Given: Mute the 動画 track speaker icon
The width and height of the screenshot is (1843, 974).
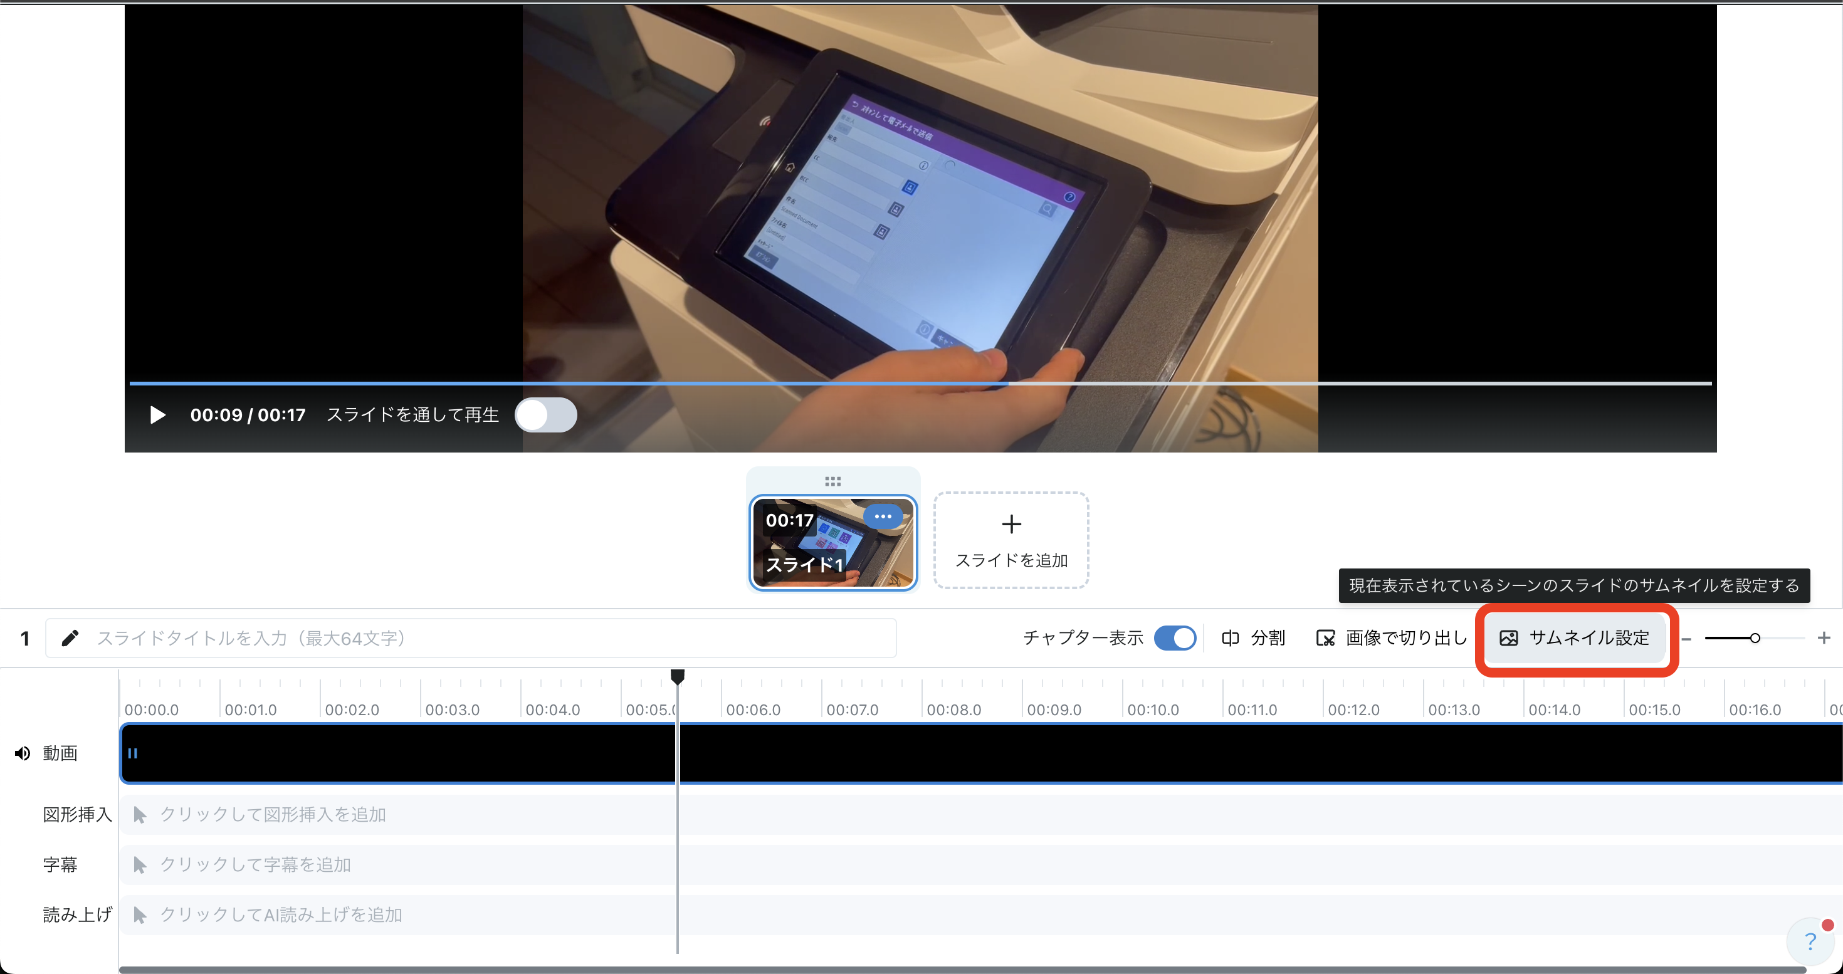Looking at the screenshot, I should pyautogui.click(x=23, y=753).
